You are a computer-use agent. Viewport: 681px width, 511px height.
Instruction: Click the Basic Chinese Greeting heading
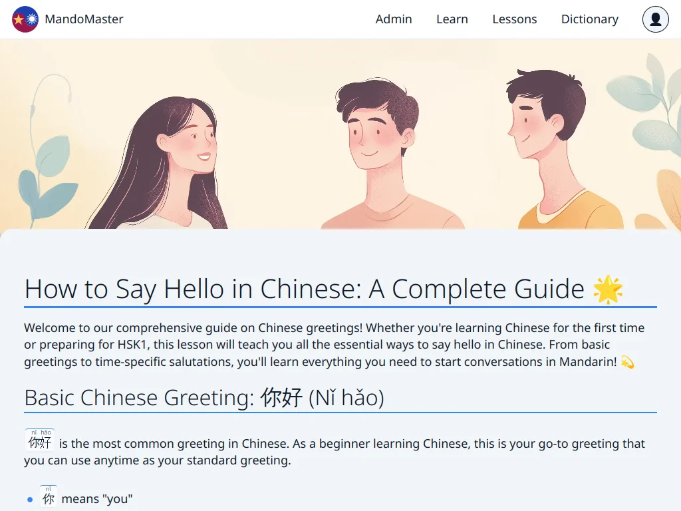204,397
